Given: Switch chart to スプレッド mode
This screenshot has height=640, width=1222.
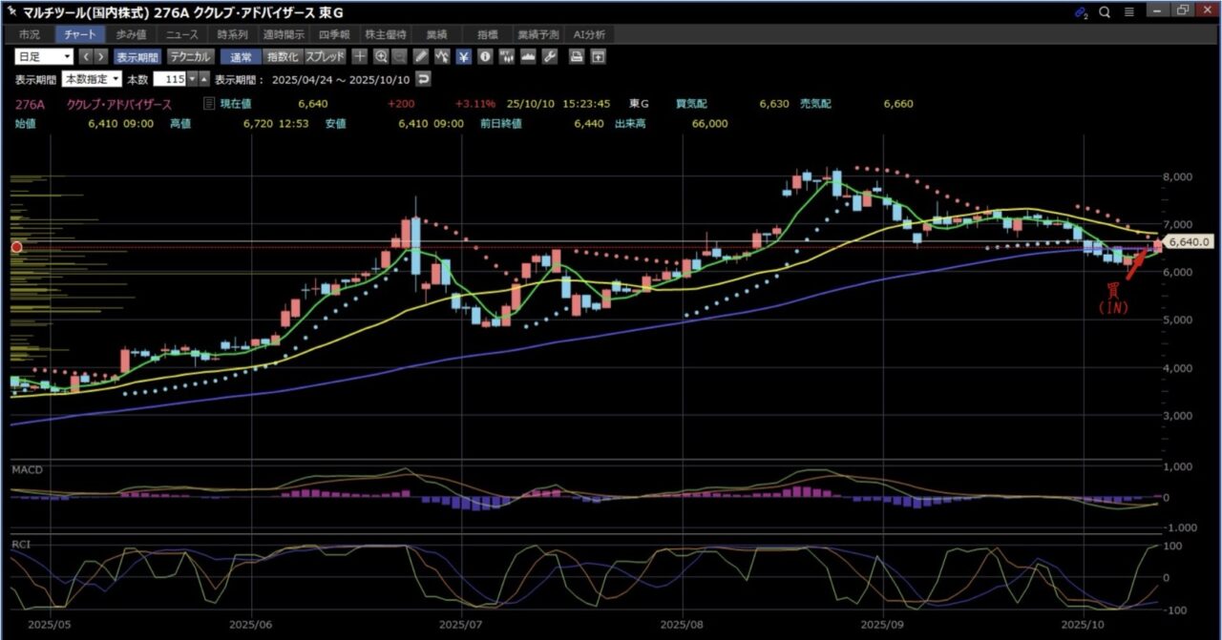Looking at the screenshot, I should coord(325,56).
